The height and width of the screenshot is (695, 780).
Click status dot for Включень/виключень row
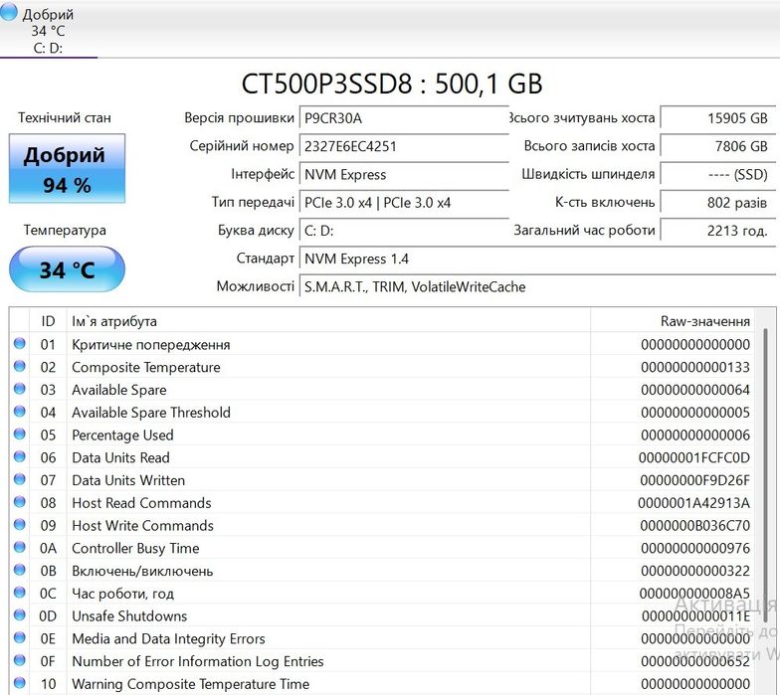(20, 570)
